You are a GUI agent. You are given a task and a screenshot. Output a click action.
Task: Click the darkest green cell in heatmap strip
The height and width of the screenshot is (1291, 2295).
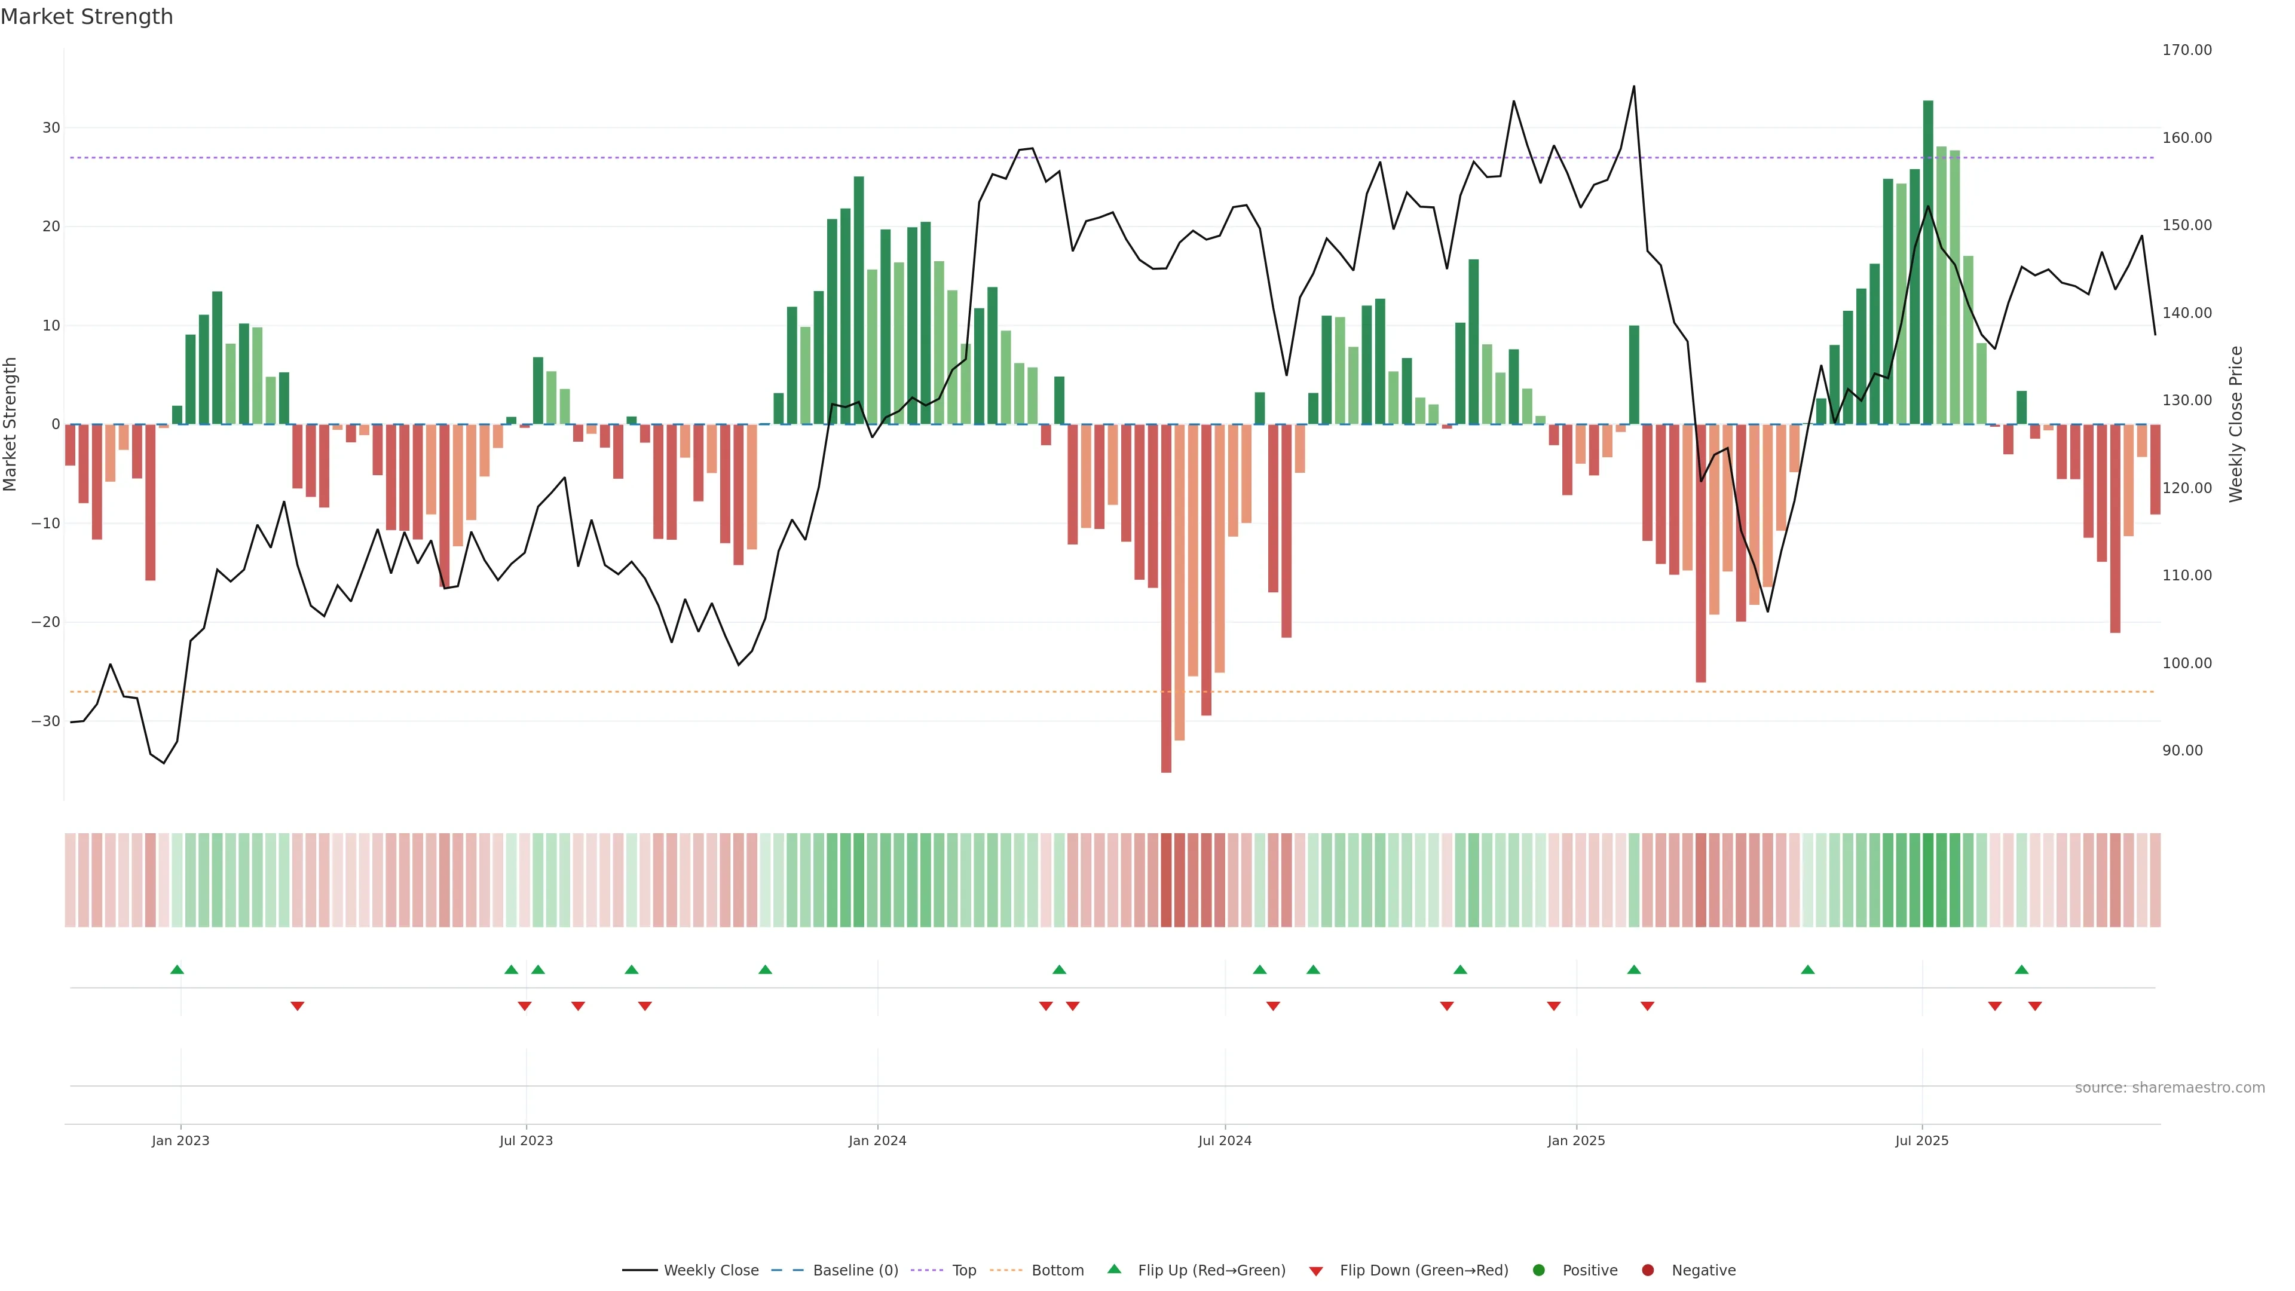click(x=1928, y=880)
